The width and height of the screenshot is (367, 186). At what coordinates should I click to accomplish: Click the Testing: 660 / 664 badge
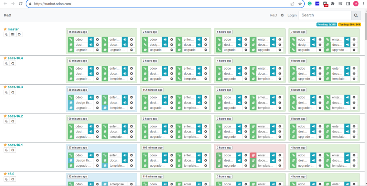tap(350, 25)
